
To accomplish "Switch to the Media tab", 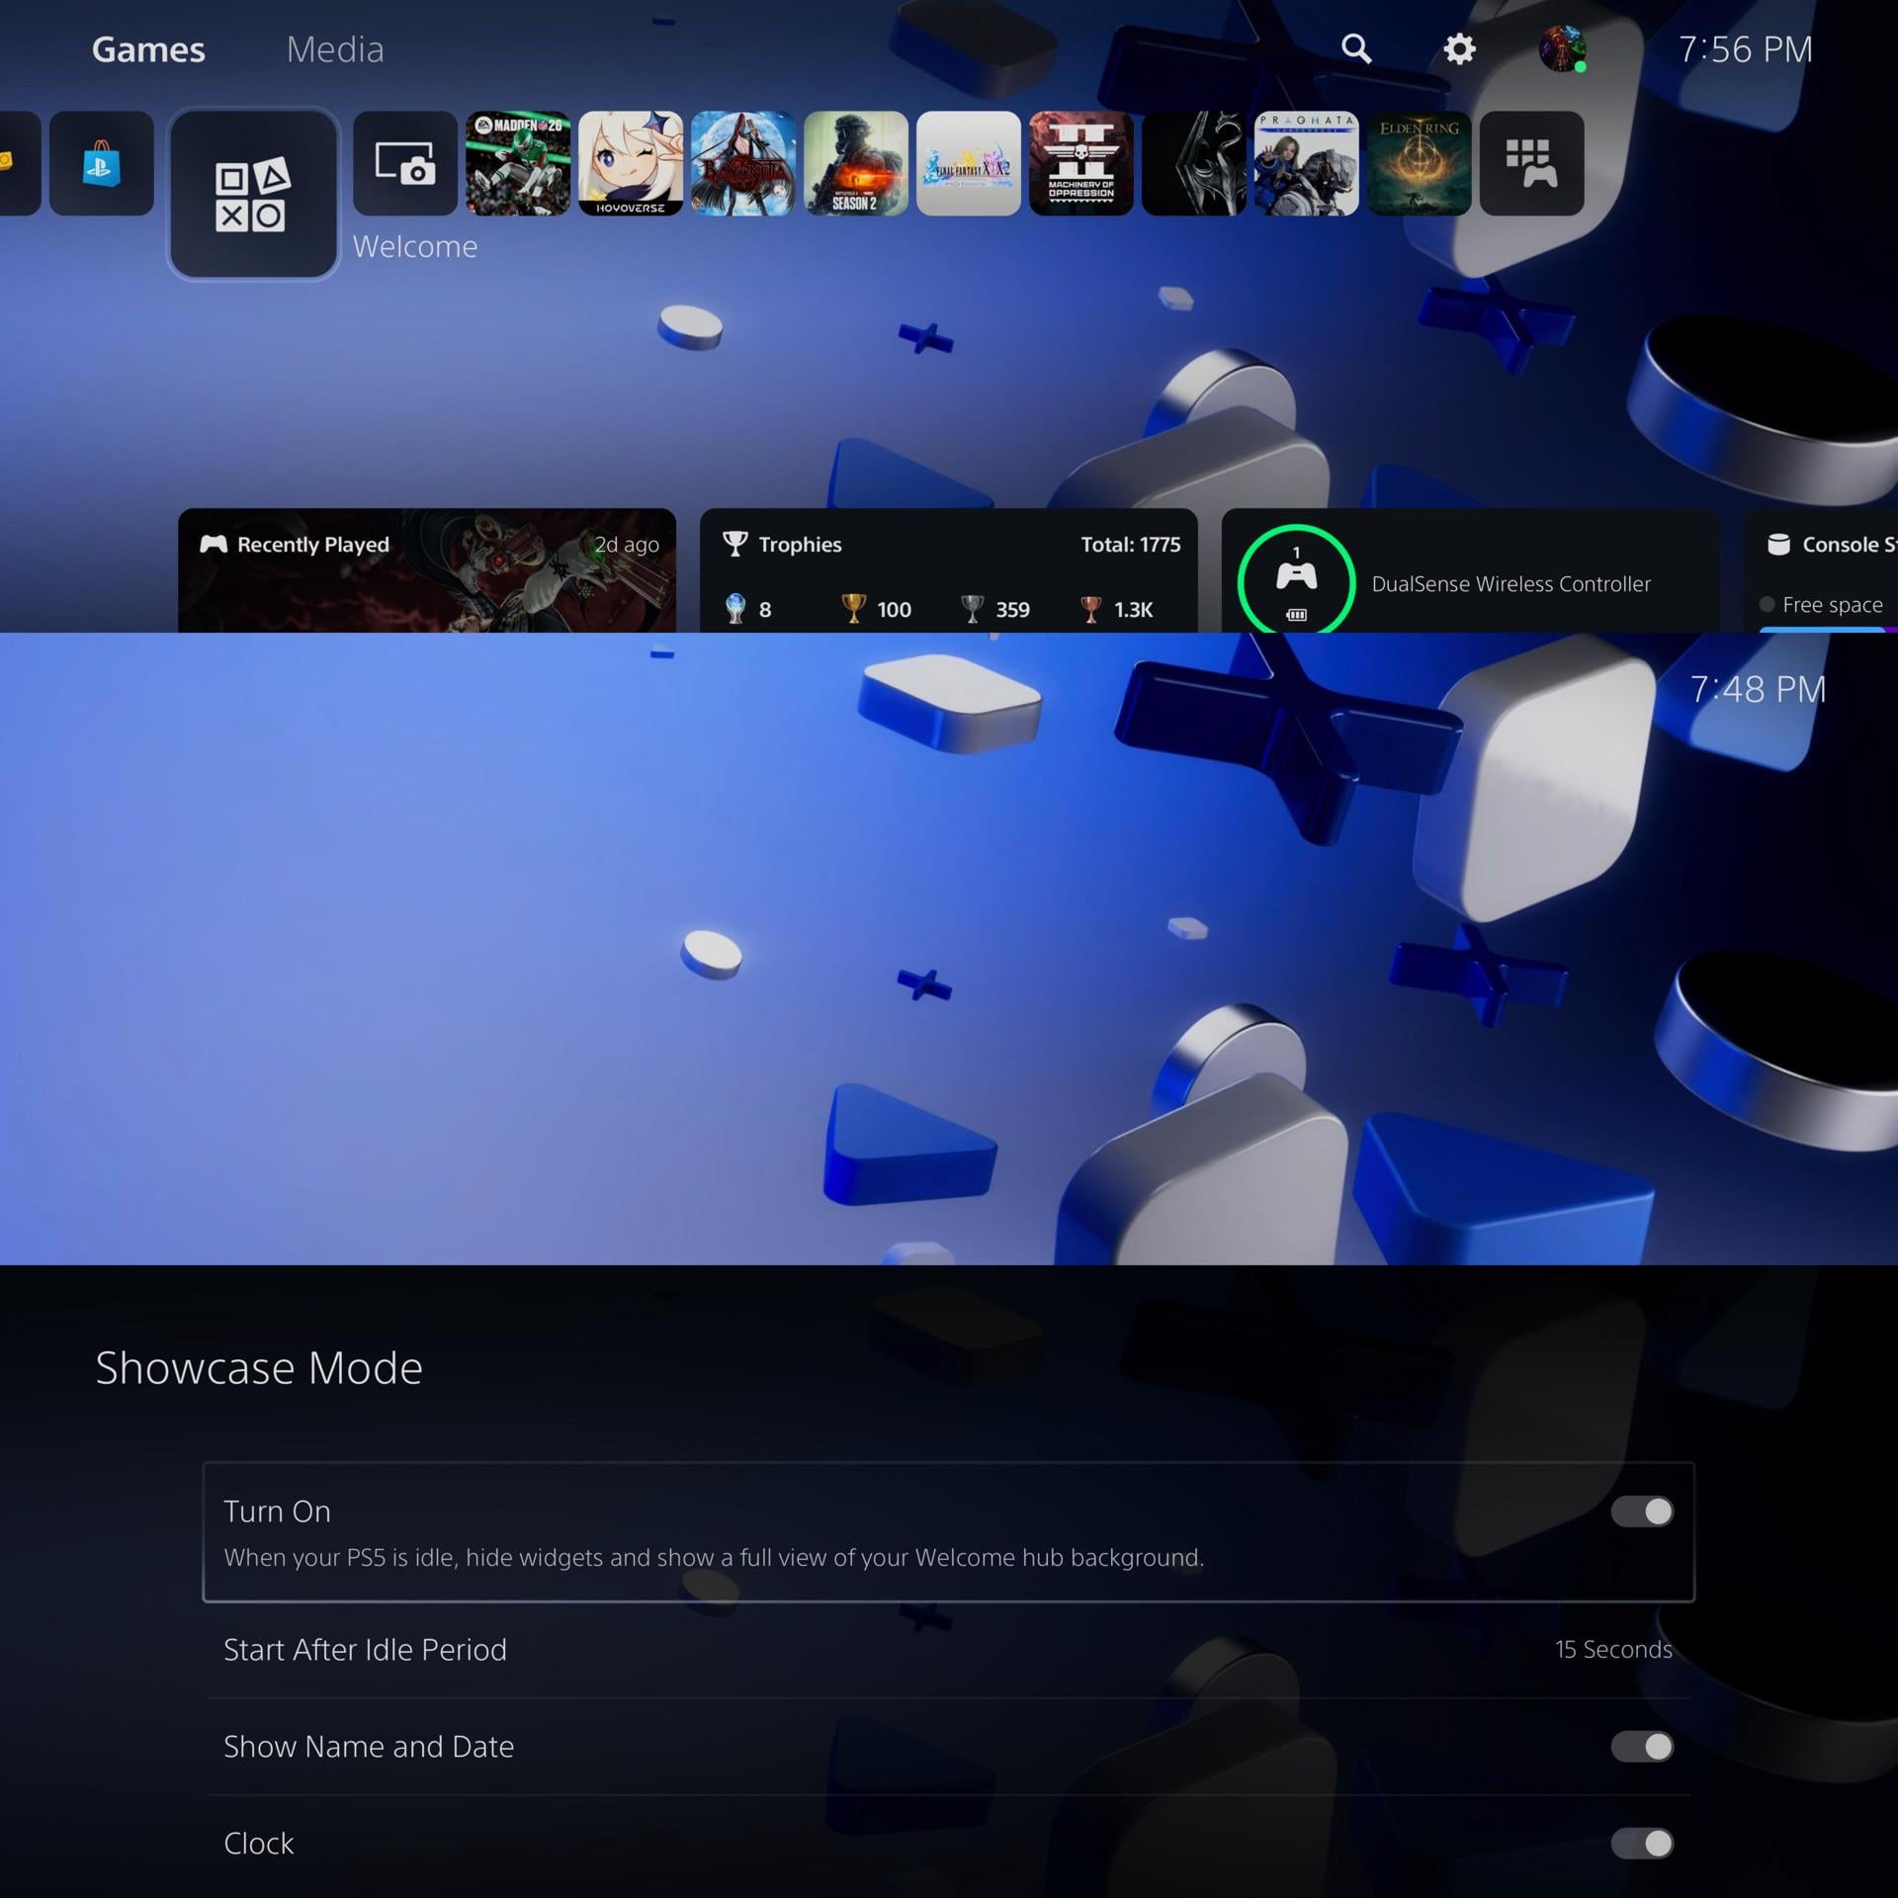I will pyautogui.click(x=335, y=49).
